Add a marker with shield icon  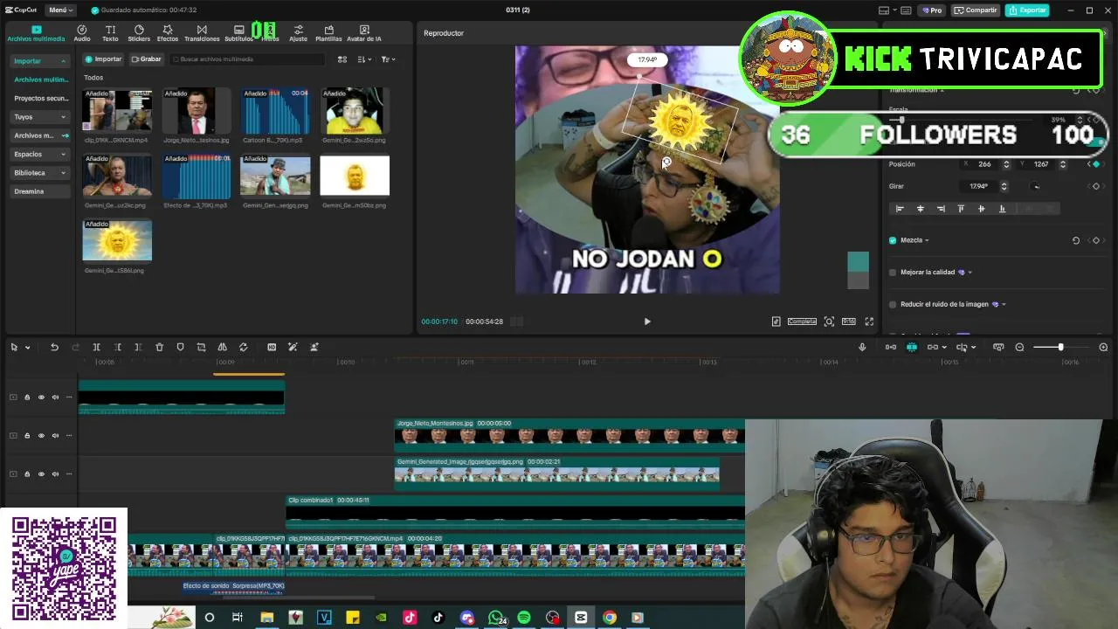point(180,348)
